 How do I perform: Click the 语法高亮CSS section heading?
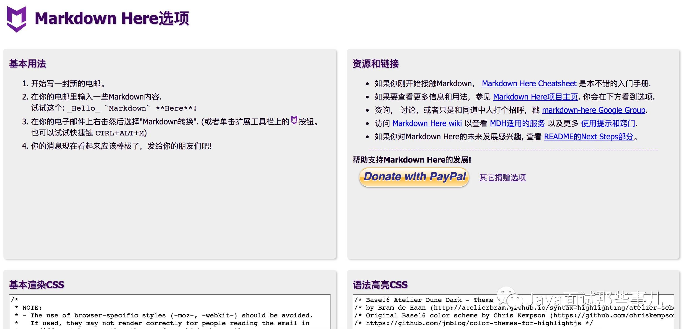click(x=380, y=285)
